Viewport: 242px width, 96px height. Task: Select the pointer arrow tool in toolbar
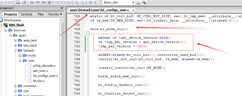[x=2, y=2]
